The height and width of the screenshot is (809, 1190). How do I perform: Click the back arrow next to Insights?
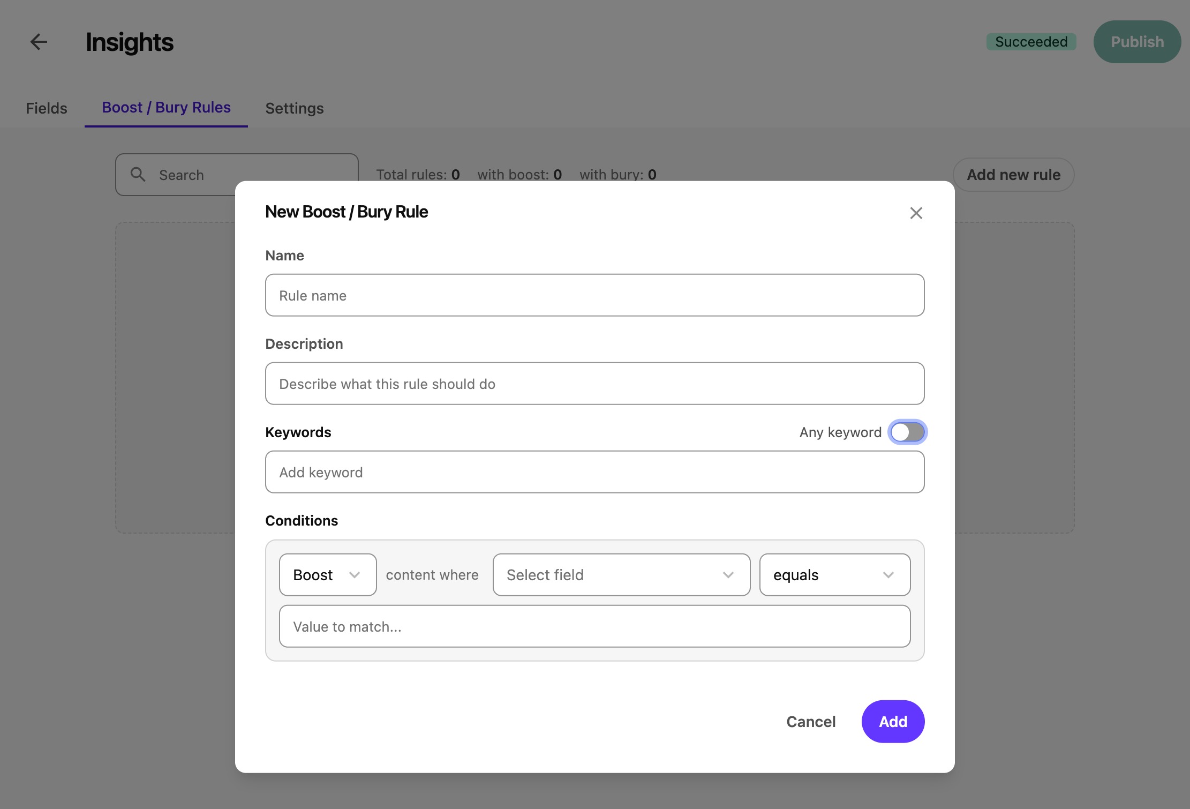[38, 42]
